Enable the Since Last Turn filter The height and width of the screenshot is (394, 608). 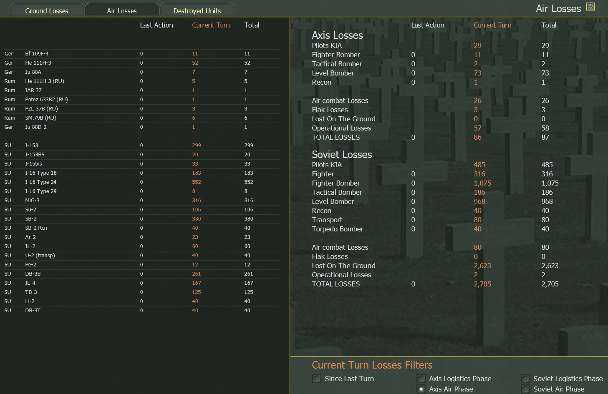tap(317, 379)
